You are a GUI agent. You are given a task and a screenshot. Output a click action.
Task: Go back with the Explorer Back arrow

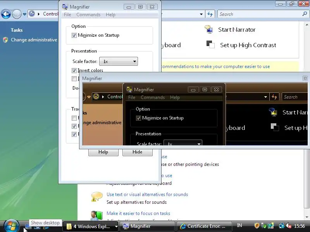6,14
